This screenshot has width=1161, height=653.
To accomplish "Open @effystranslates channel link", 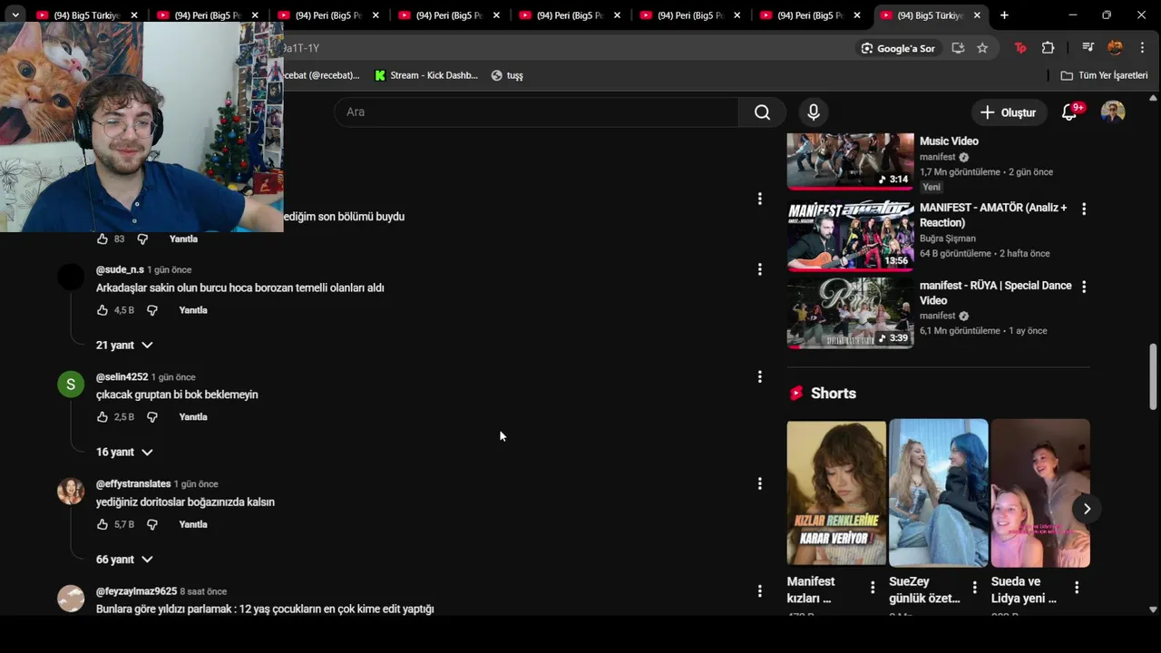I will (133, 483).
